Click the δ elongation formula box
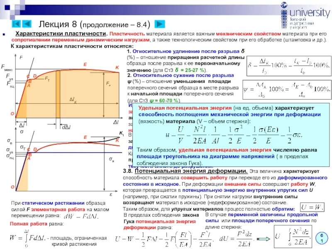 pyautogui.click(x=289, y=66)
